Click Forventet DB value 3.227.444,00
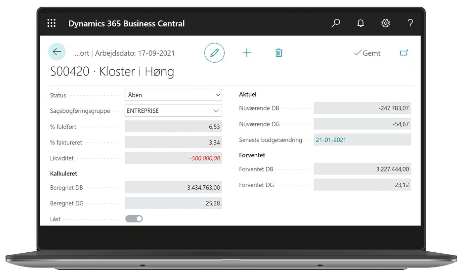 coord(362,169)
